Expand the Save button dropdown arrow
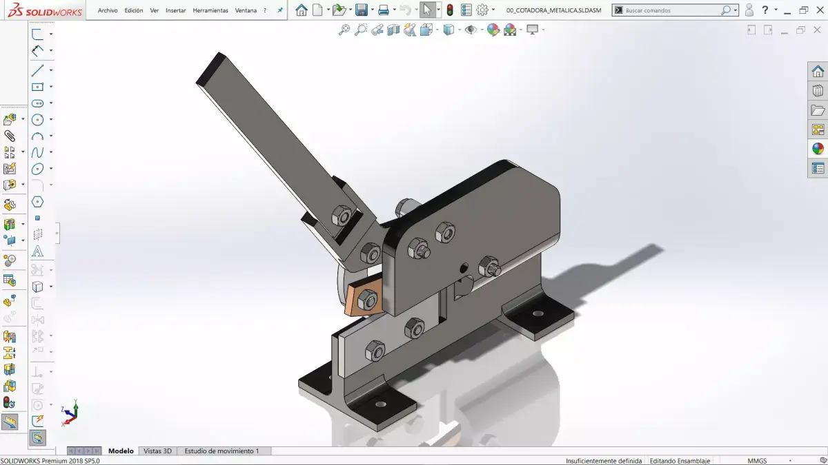Viewport: 828px width, 465px height. pyautogui.click(x=372, y=10)
